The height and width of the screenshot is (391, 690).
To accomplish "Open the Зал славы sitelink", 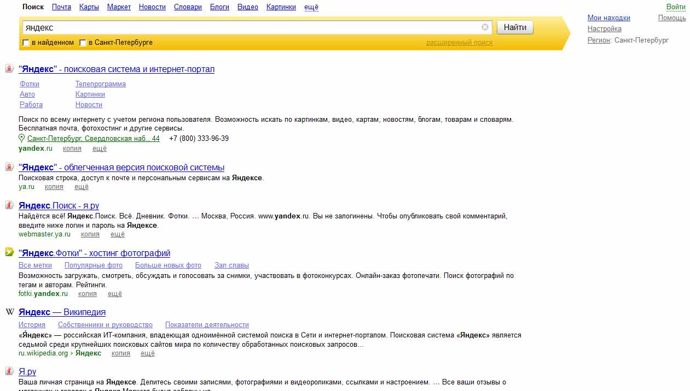I will click(232, 265).
